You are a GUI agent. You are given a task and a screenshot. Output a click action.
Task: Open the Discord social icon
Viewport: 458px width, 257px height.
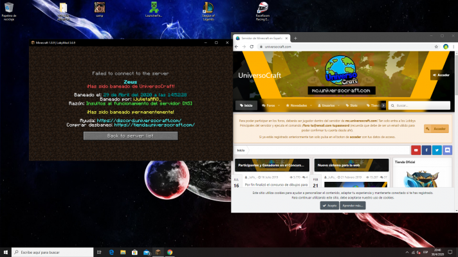coord(448,150)
